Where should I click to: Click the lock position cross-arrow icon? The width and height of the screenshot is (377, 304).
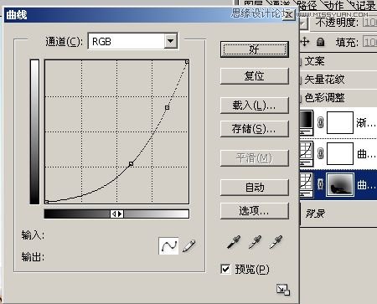(305, 42)
